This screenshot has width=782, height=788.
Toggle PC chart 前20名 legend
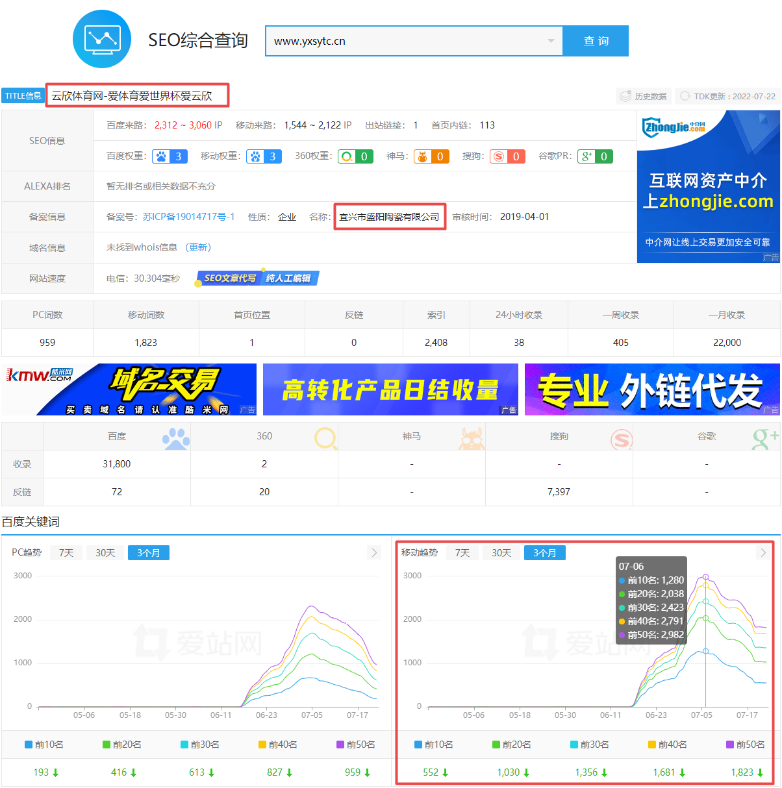click(x=122, y=745)
